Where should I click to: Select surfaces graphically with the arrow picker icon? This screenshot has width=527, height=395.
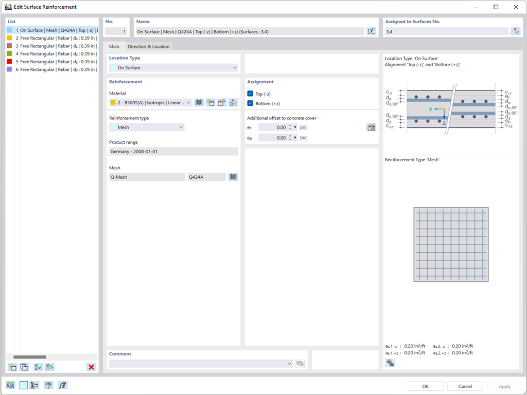coord(516,31)
